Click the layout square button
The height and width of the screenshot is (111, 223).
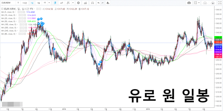pos(196,3)
